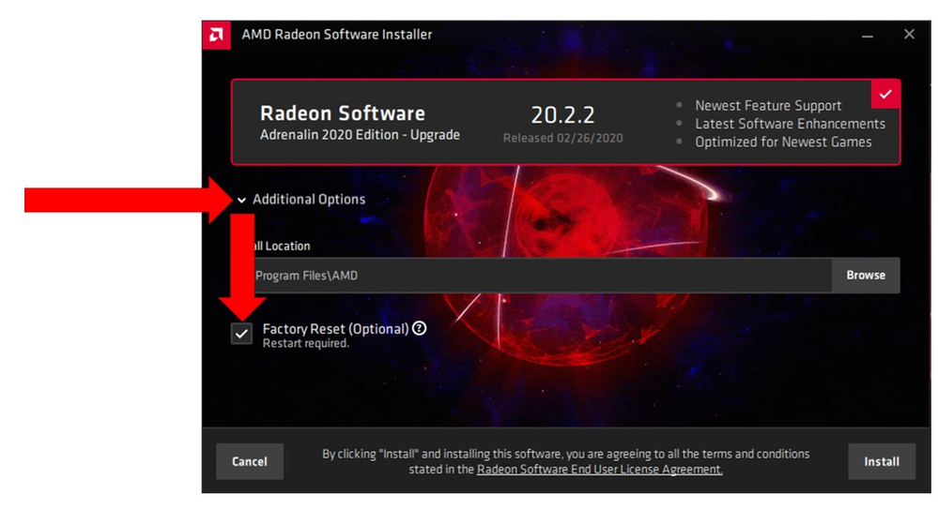Click the 'AMD Radeon Software Installer' window title
Viewport: 938px width, 509px height.
337,35
